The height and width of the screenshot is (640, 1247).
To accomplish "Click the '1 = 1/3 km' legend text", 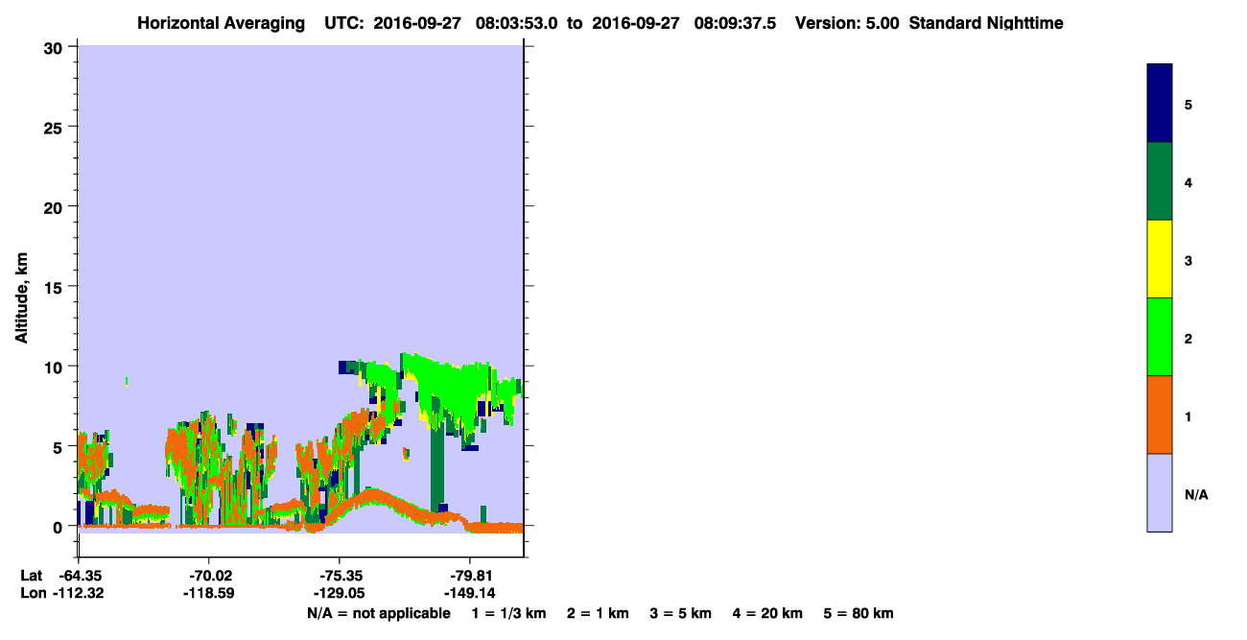I will coord(508,614).
